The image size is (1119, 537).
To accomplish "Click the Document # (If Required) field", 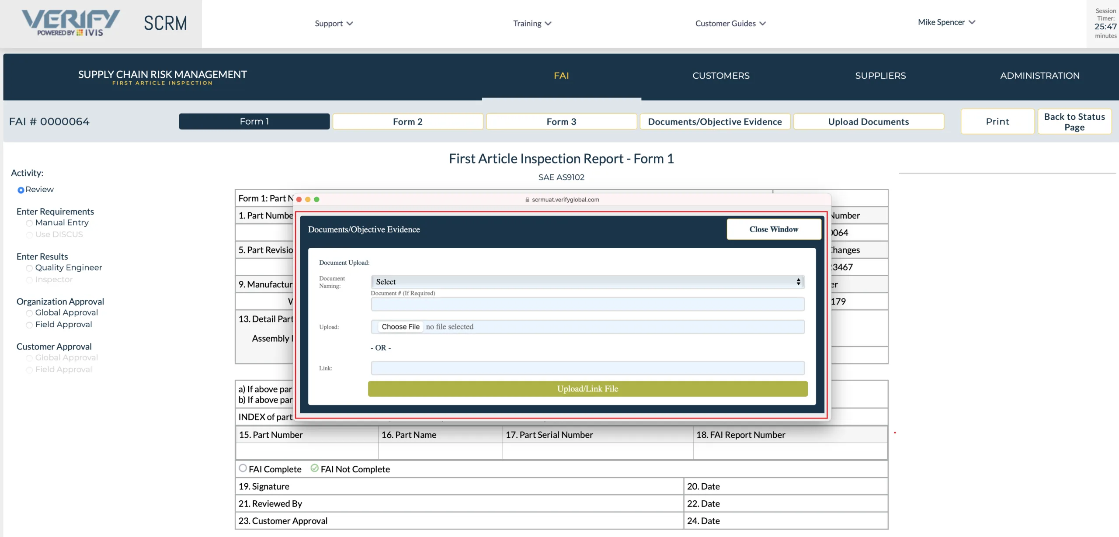I will [x=587, y=304].
